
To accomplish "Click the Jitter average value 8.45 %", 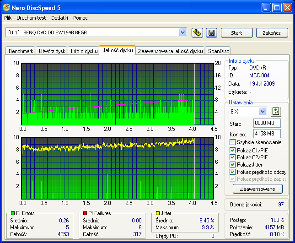I will [x=207, y=220].
